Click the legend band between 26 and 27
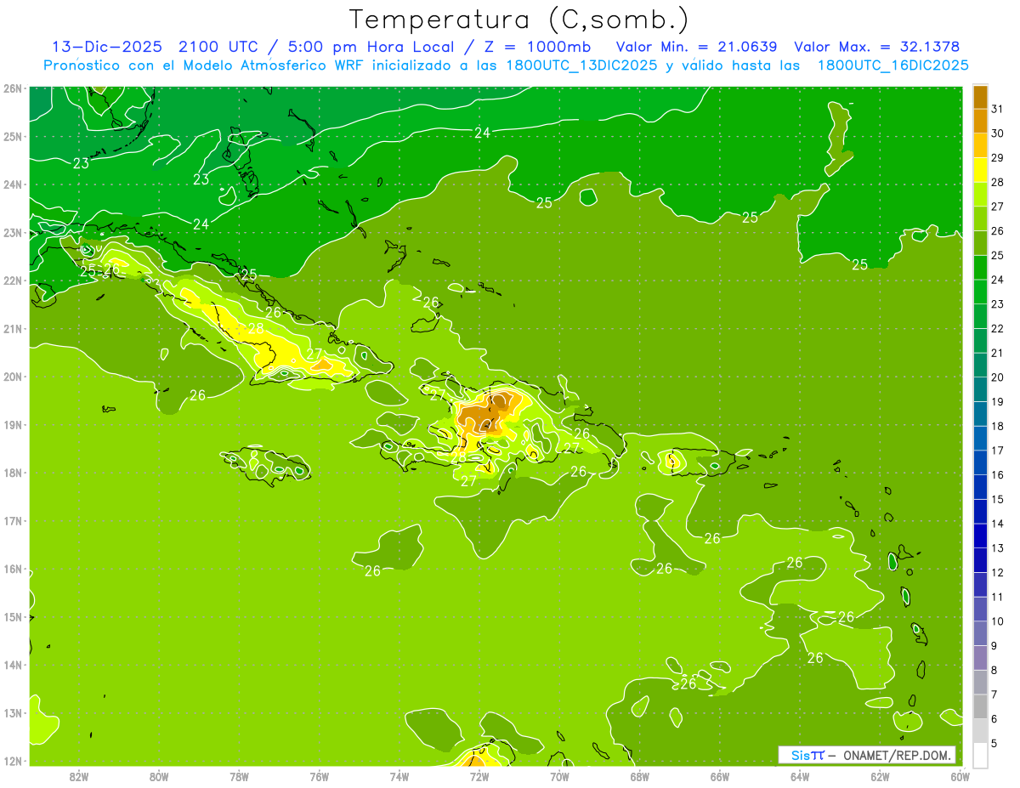 pos(980,218)
